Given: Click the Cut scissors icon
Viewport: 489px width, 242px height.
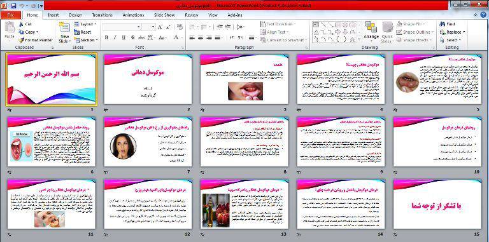Looking at the screenshot, I should pos(21,24).
